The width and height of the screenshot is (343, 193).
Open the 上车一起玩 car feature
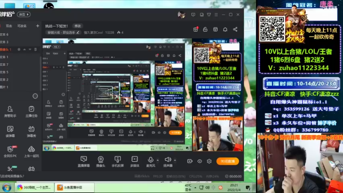click(x=31, y=151)
